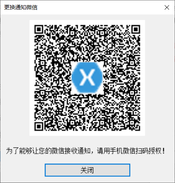Screen dimensions: 175x183
Task: Close the dialog with the title bar X
Action: click(x=167, y=7)
